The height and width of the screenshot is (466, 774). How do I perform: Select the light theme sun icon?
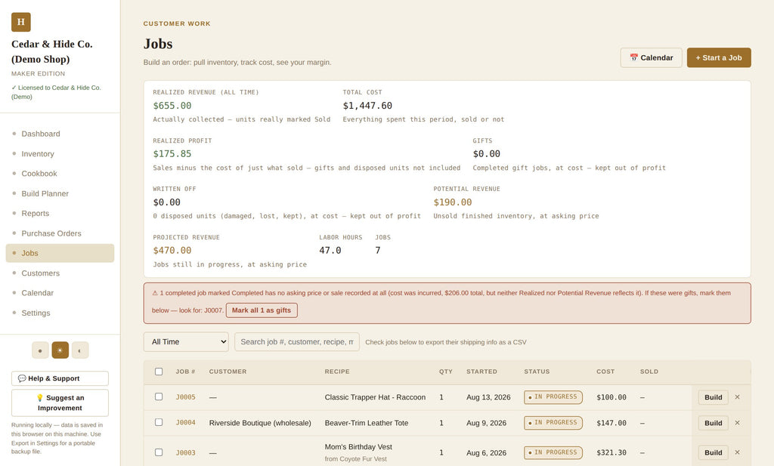pyautogui.click(x=60, y=350)
